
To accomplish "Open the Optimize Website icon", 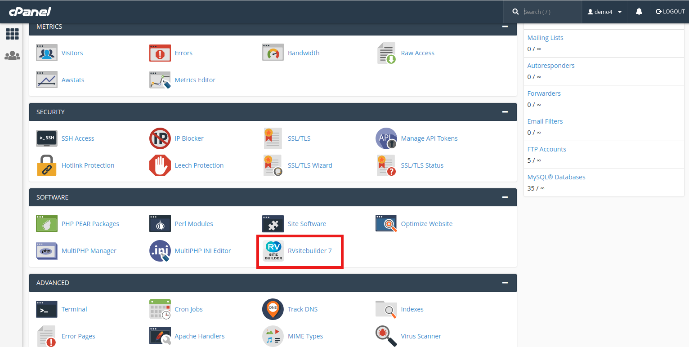I will point(386,224).
